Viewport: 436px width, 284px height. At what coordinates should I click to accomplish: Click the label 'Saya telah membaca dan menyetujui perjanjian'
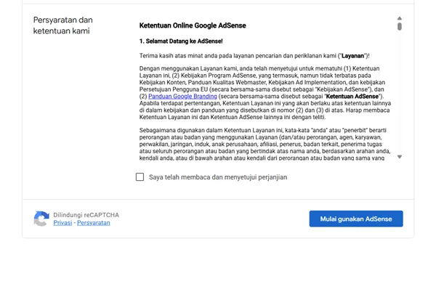pyautogui.click(x=218, y=177)
